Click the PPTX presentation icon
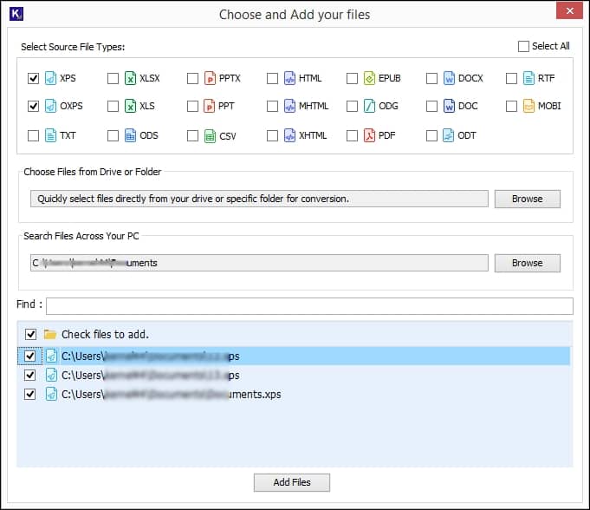590x510 pixels. pos(210,78)
